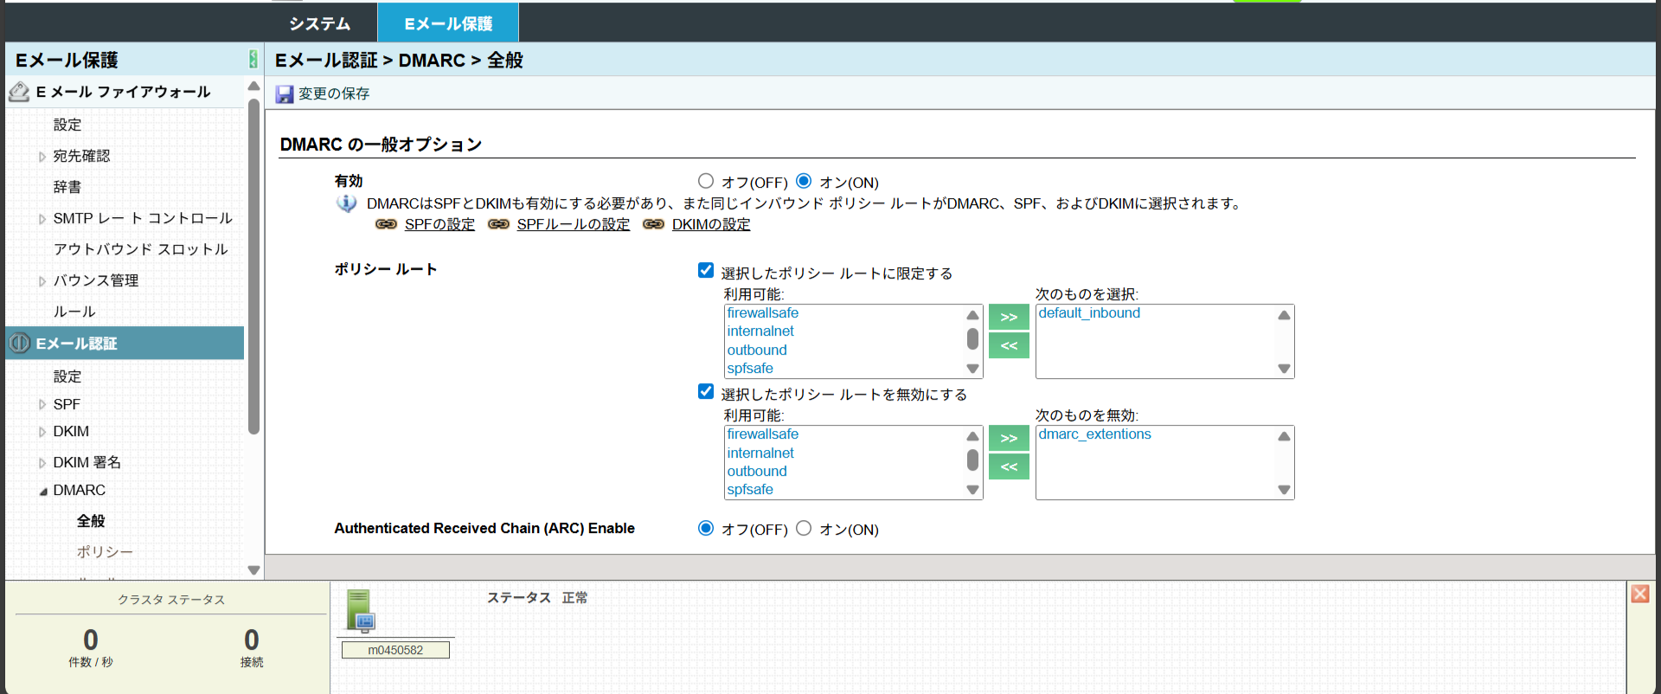The image size is (1661, 694).
Task: Open the Eメール保護 top tab
Action: pyautogui.click(x=448, y=23)
